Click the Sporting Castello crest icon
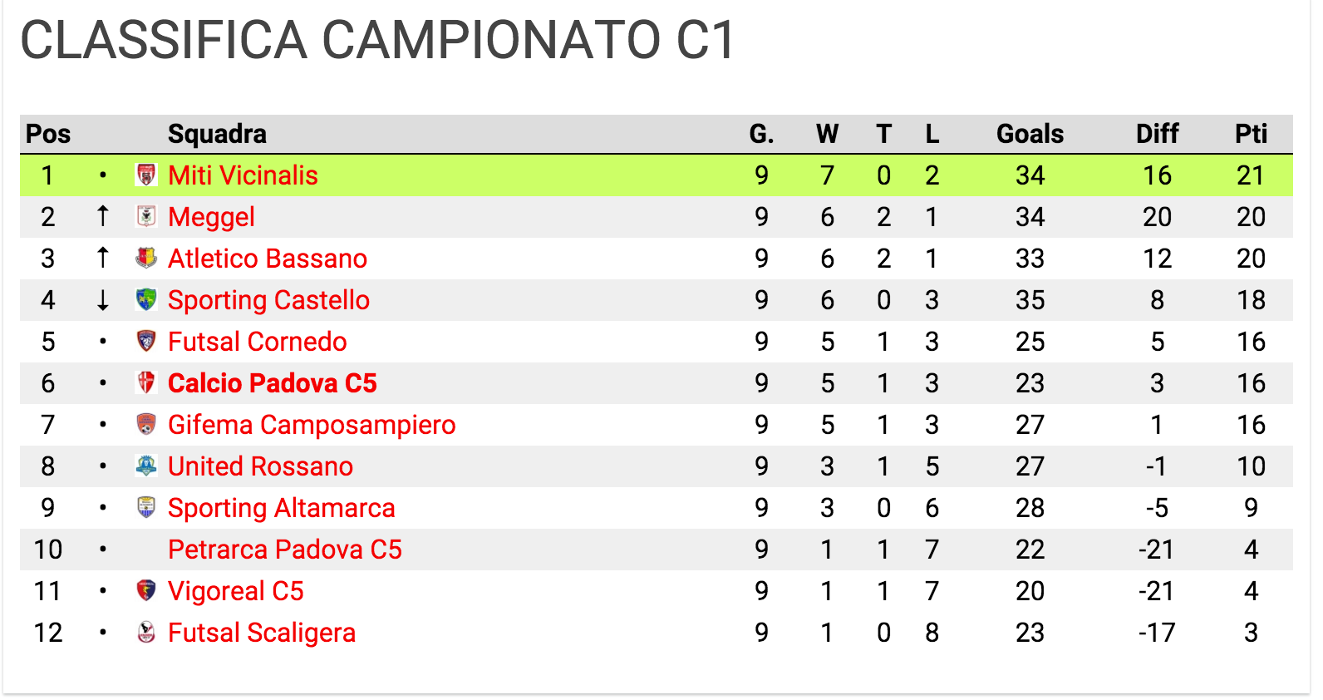 [x=146, y=299]
